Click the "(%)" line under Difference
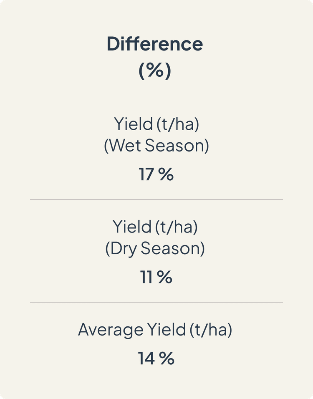 tap(155, 71)
